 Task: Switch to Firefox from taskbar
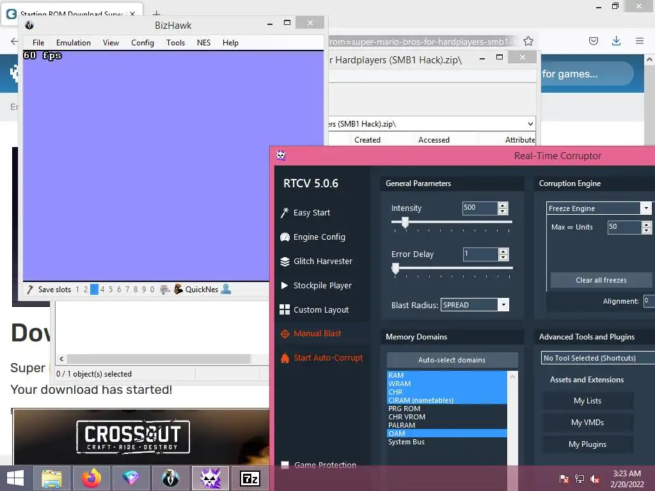91,478
